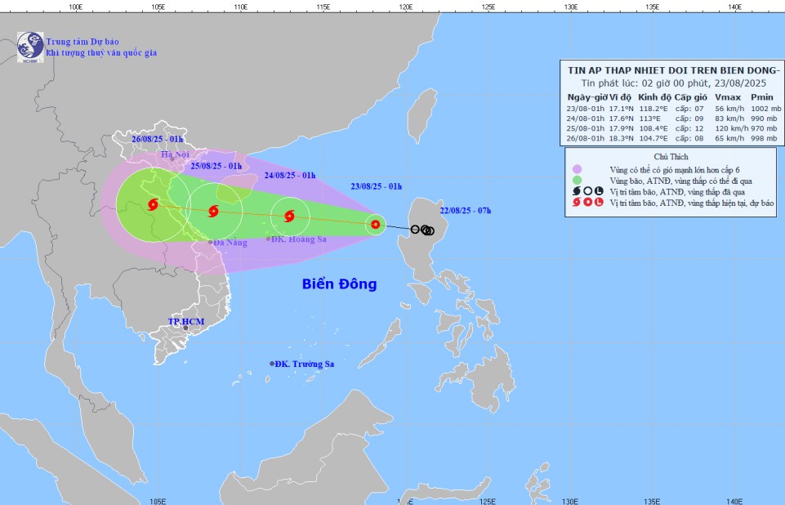This screenshot has height=505, width=785.
Task: Click the red storm icon in the legend
Action: (x=577, y=202)
